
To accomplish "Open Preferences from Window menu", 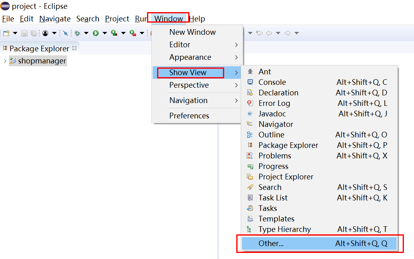I will (x=197, y=116).
